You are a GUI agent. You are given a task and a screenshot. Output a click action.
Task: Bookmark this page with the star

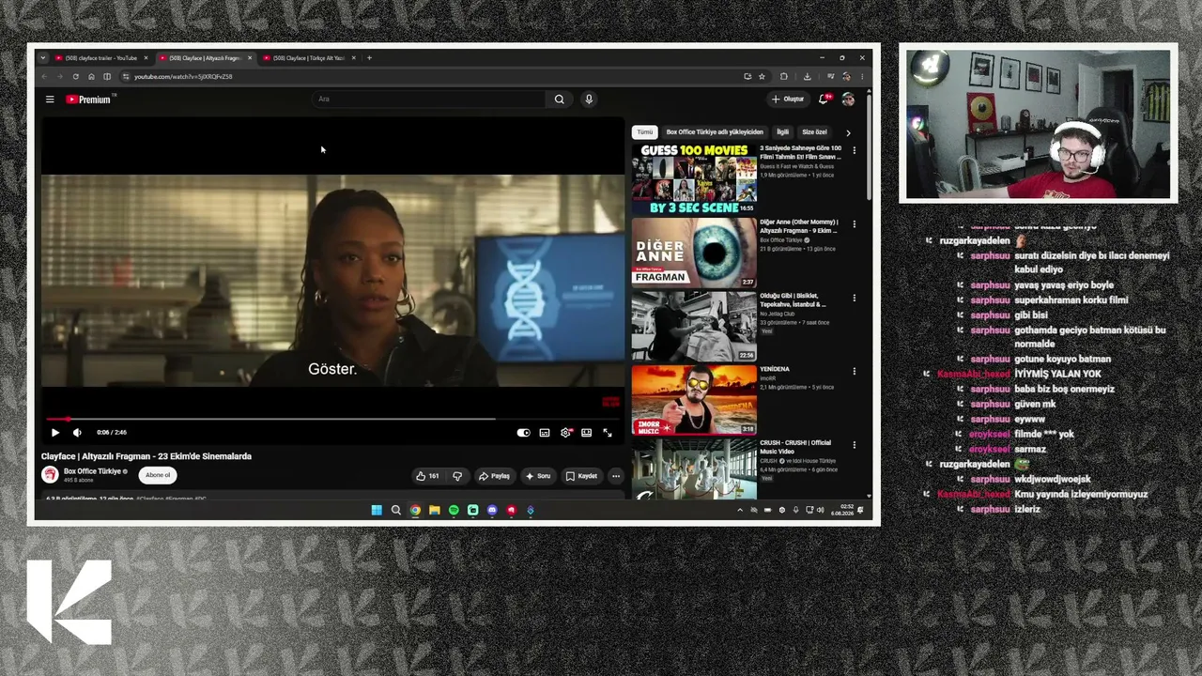(x=762, y=77)
